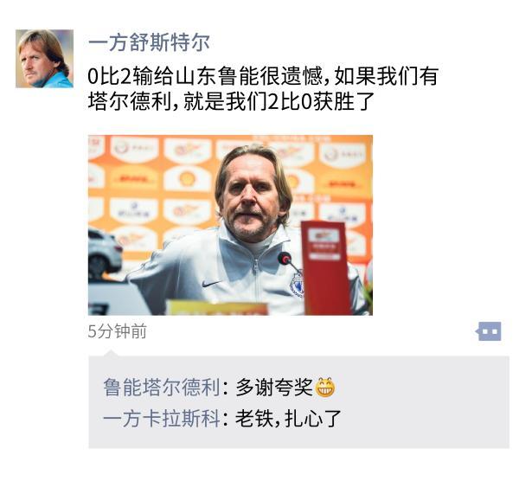Image resolution: width=519 pixels, height=481 pixels.
Task: Click the left DHL sponsor logo in the backdrop
Action: (x=134, y=179)
